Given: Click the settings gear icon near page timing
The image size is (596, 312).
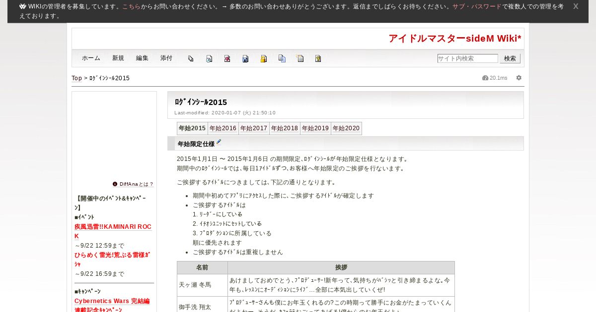Looking at the screenshot, I should coord(519,78).
